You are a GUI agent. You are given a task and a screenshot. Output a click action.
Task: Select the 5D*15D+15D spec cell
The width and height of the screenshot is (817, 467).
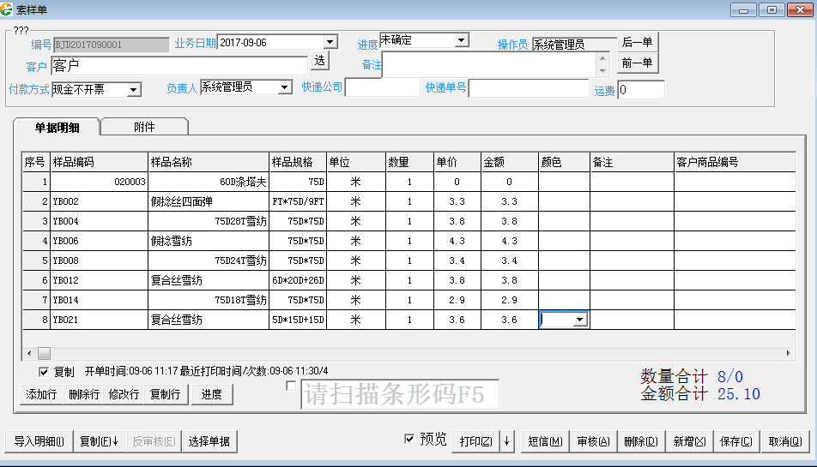298,320
